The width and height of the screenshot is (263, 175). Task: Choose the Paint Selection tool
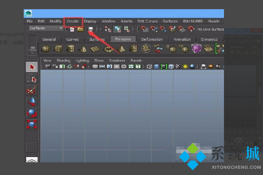coord(32,91)
